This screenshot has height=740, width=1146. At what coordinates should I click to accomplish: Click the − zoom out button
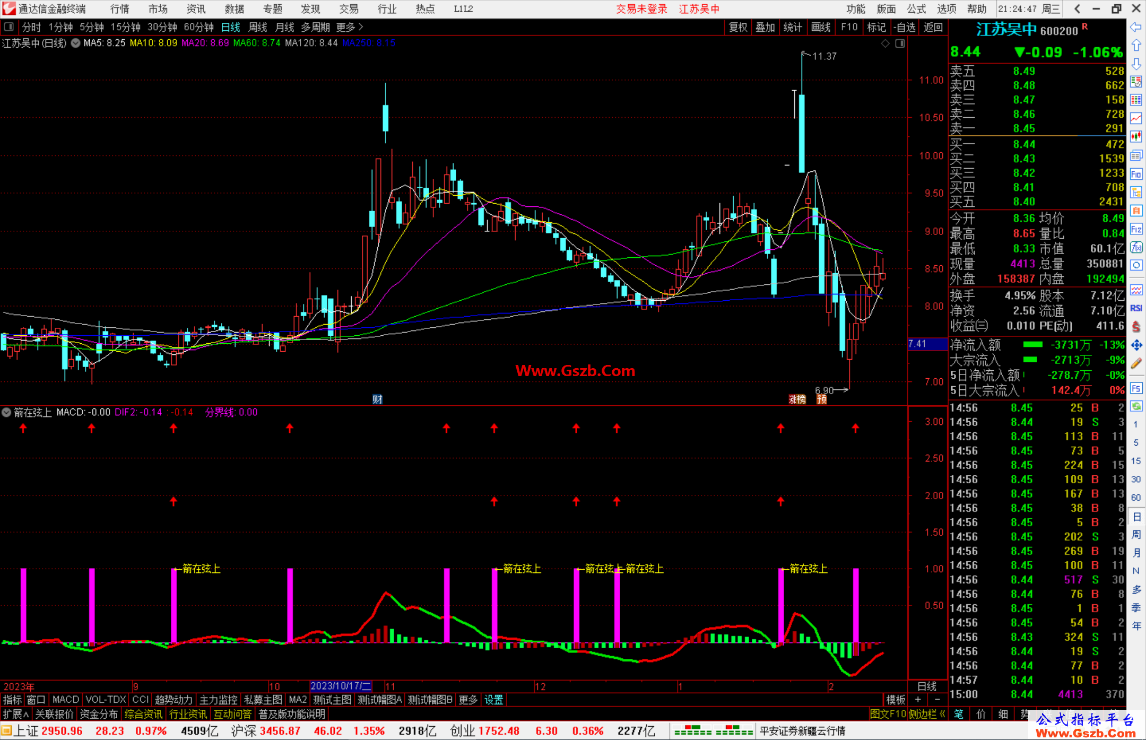[937, 700]
